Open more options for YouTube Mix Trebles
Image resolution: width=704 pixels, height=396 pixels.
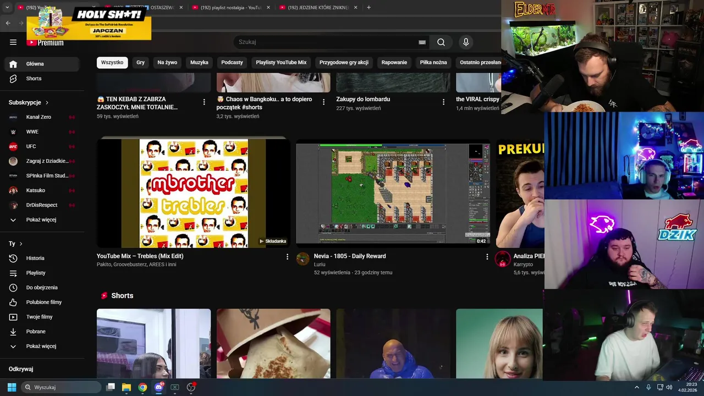[287, 257]
